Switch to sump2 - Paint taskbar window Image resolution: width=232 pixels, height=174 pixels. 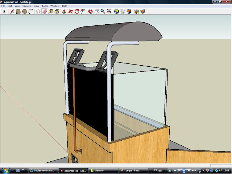click(x=134, y=171)
